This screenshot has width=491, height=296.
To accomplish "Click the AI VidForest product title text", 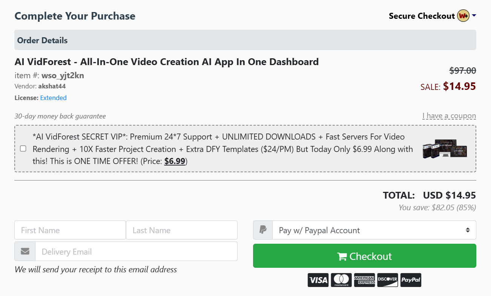I will (167, 62).
